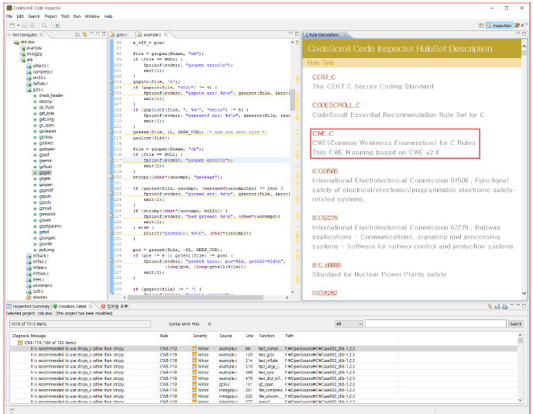533x414 pixels.
Task: Open the 'All' filter combo box
Action: coord(349,324)
